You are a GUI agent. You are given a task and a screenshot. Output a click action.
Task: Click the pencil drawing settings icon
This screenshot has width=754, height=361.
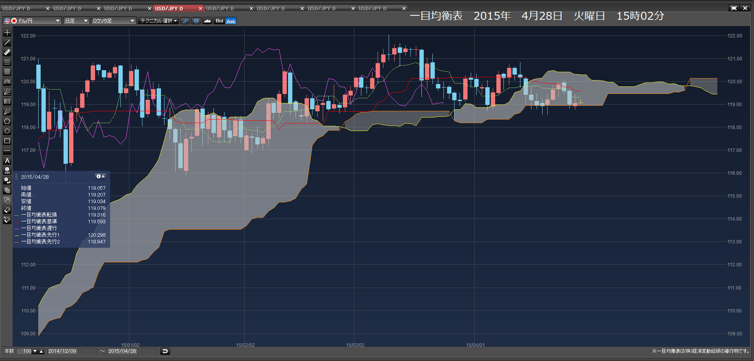point(185,21)
